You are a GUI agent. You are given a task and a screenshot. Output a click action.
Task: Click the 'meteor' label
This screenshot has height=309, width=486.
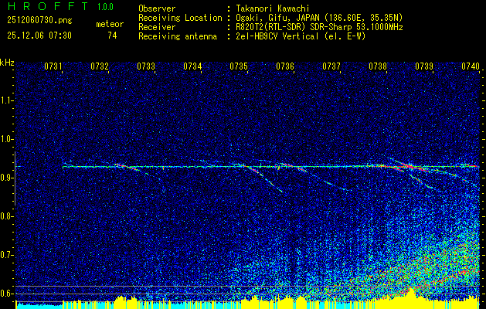point(110,24)
